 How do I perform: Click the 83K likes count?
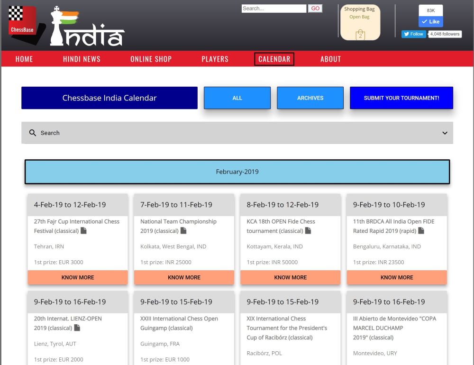click(431, 10)
